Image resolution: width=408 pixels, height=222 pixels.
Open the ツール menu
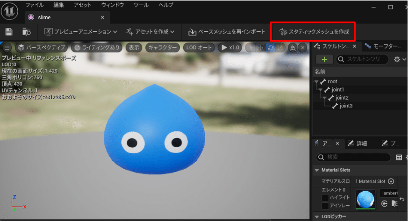coord(141,5)
